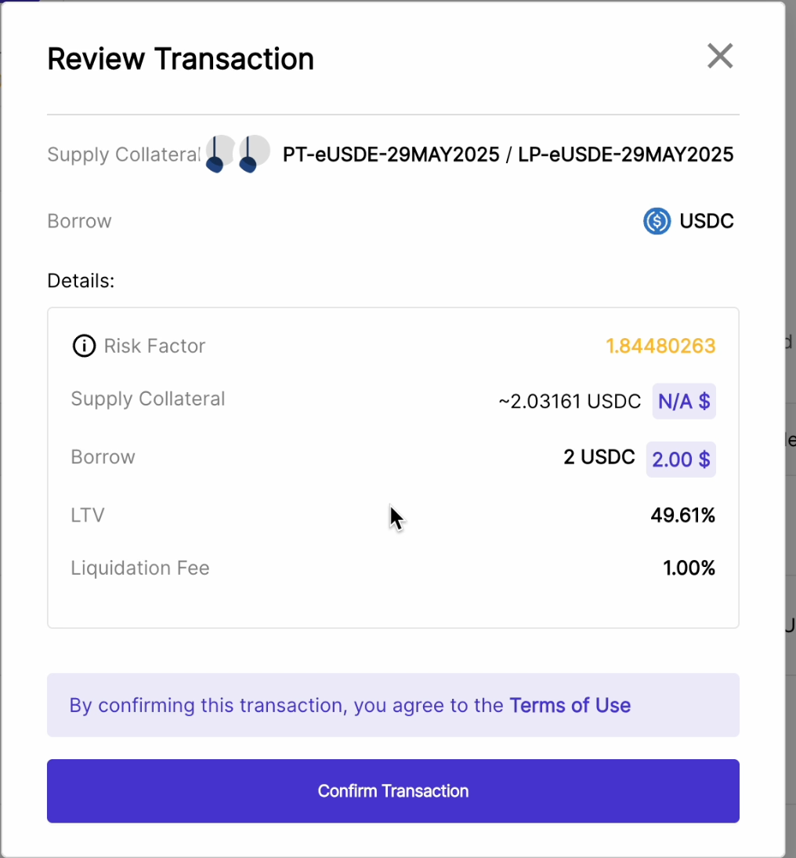Click the 2.00 $ borrow value badge
This screenshot has width=796, height=858.
[x=680, y=460]
